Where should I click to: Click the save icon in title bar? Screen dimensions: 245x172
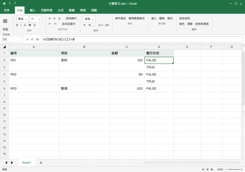[4, 3]
